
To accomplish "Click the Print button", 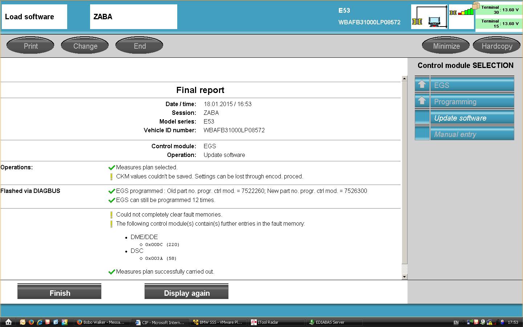I will coord(31,46).
